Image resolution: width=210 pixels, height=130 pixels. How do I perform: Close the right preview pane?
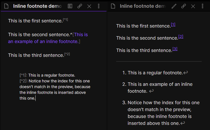(193, 6)
